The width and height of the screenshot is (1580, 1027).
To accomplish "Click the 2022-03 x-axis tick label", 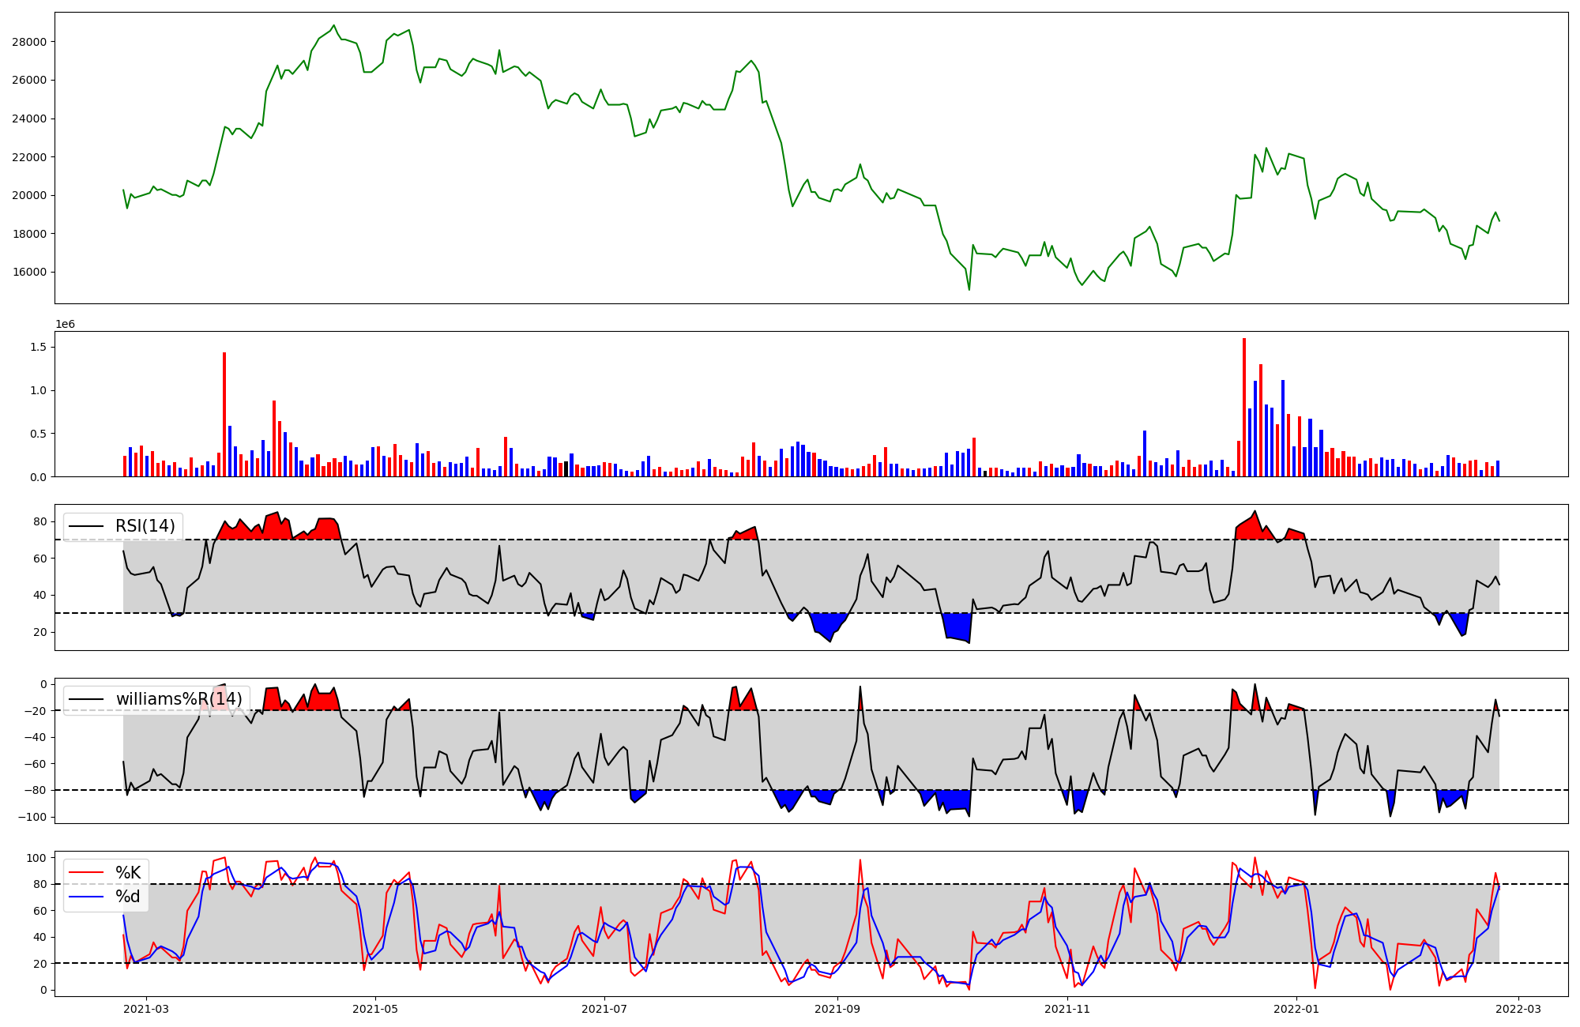I will [1518, 1008].
